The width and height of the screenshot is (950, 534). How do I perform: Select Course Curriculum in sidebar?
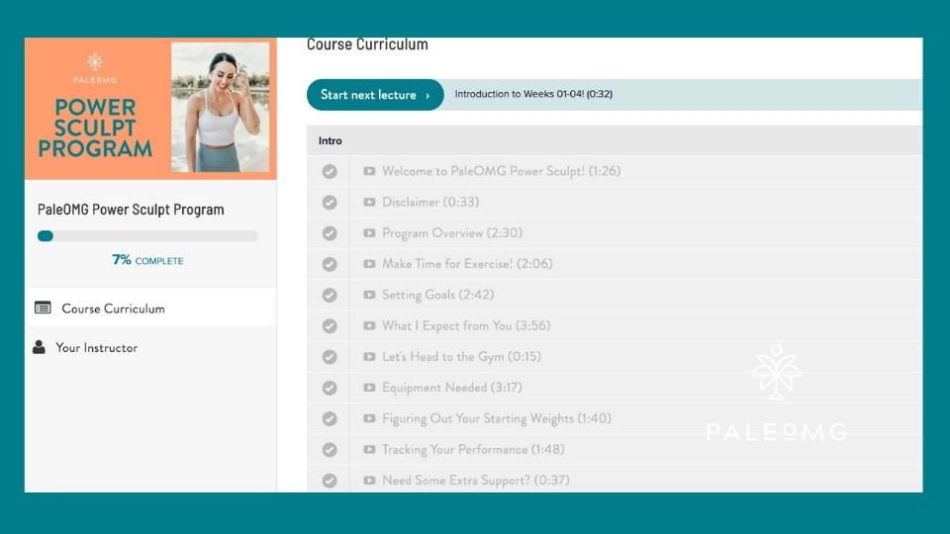150,309
